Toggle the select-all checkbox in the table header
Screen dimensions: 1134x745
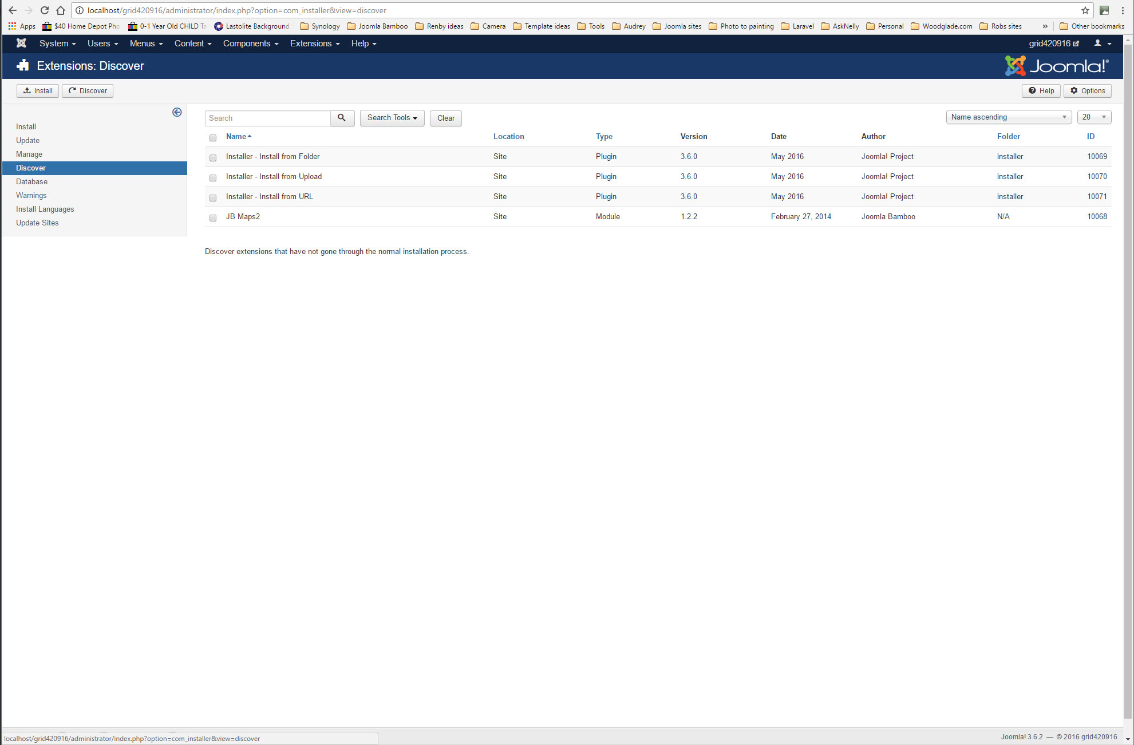(213, 137)
